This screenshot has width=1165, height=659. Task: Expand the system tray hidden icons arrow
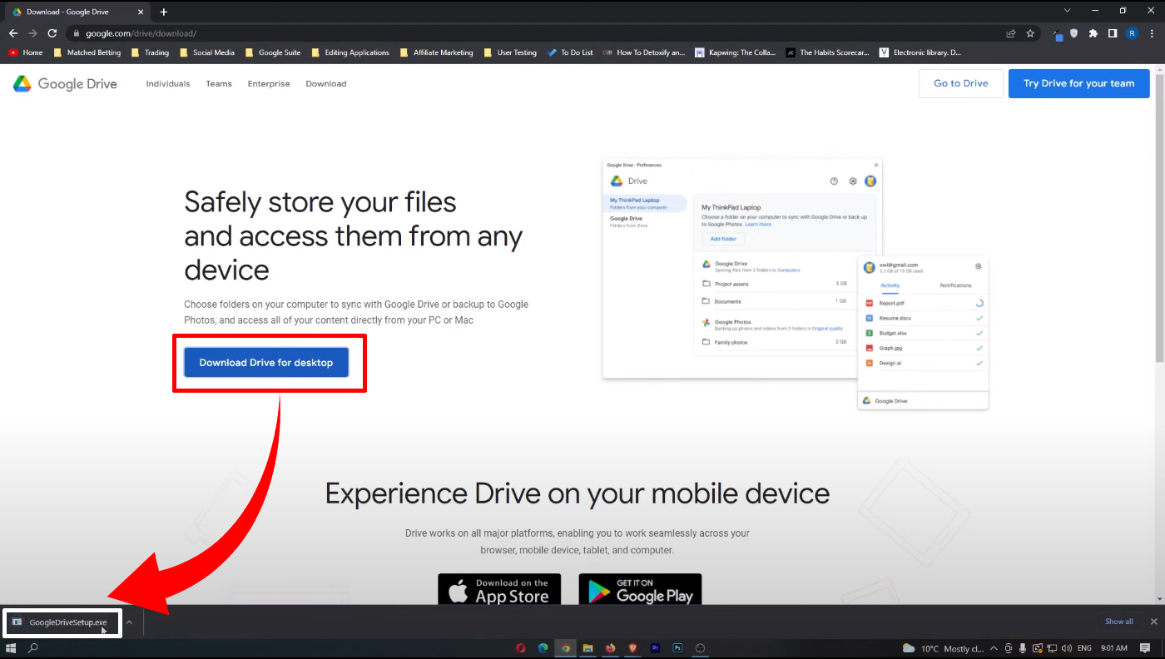coord(993,647)
